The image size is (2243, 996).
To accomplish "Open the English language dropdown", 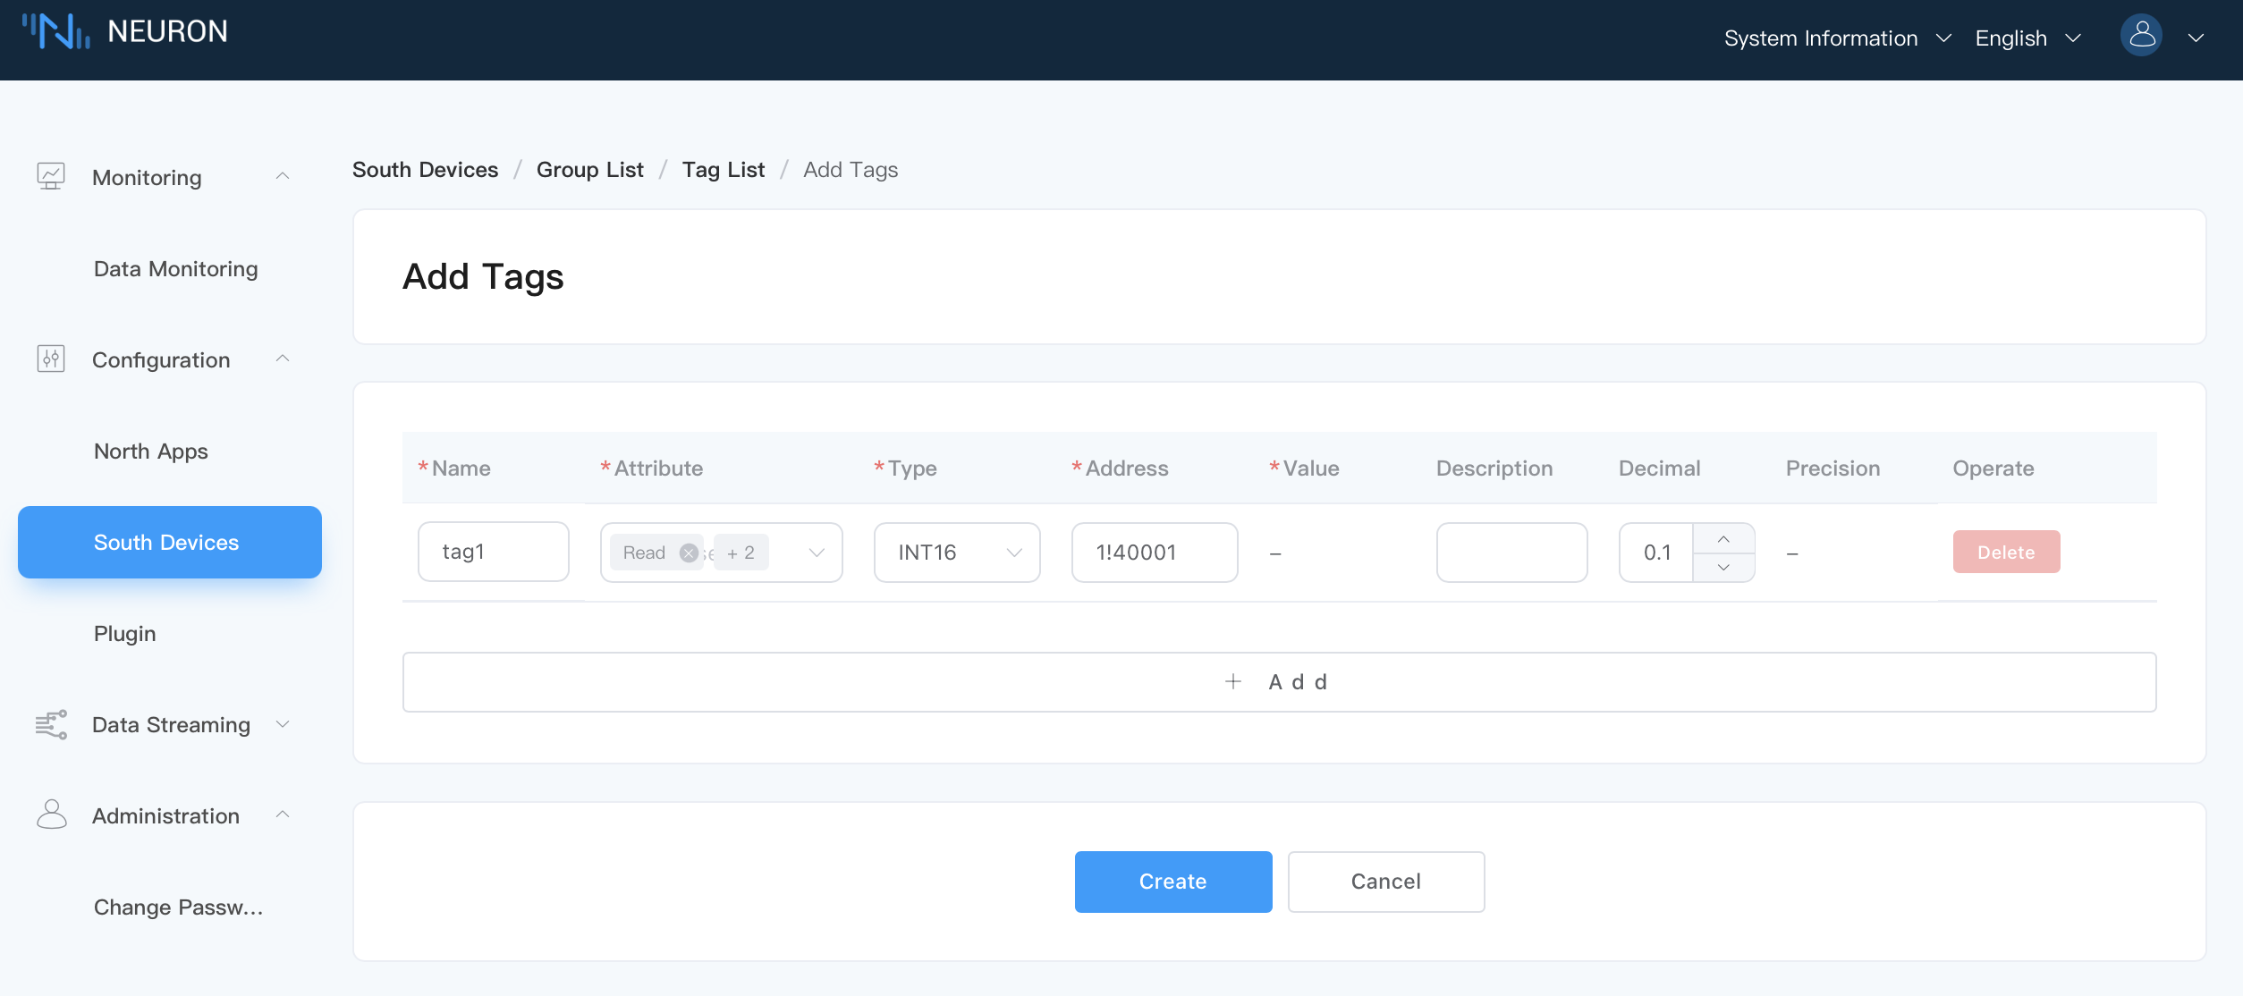I will [2027, 38].
